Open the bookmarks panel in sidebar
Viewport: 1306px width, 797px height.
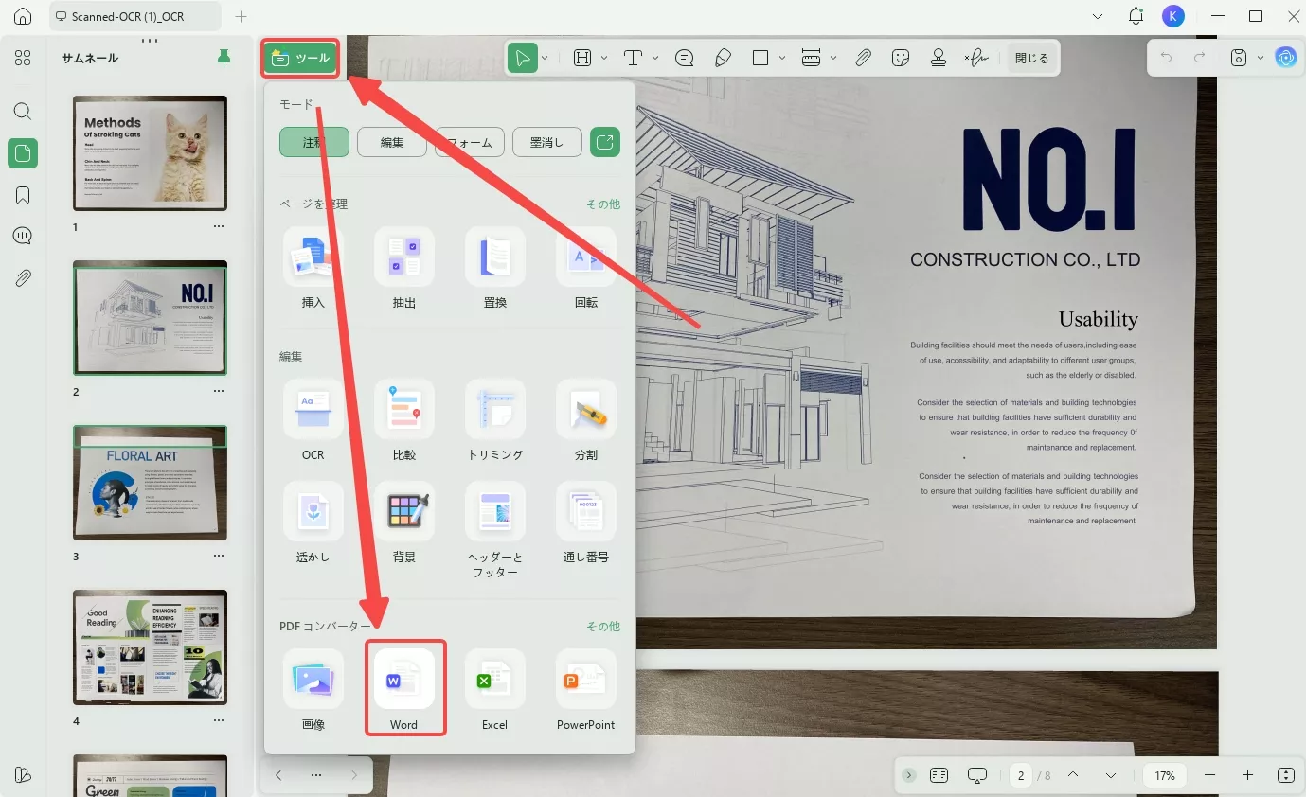point(23,195)
